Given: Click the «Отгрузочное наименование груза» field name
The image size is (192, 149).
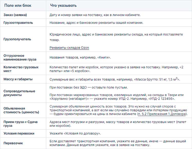Looking at the screenshot, I should pyautogui.click(x=20, y=57).
